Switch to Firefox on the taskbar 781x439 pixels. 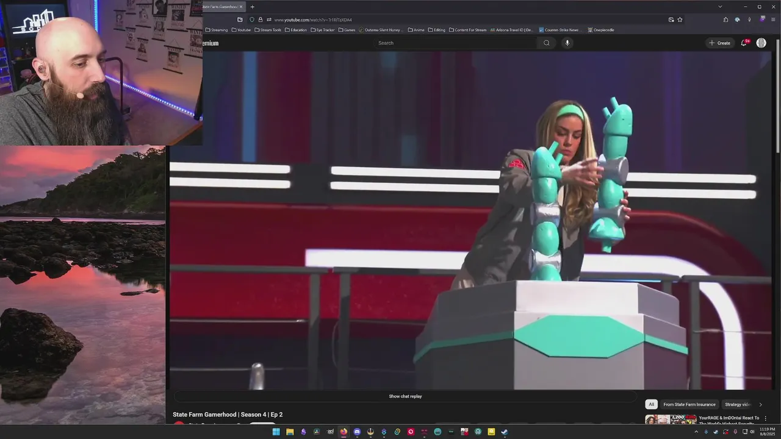click(x=344, y=432)
